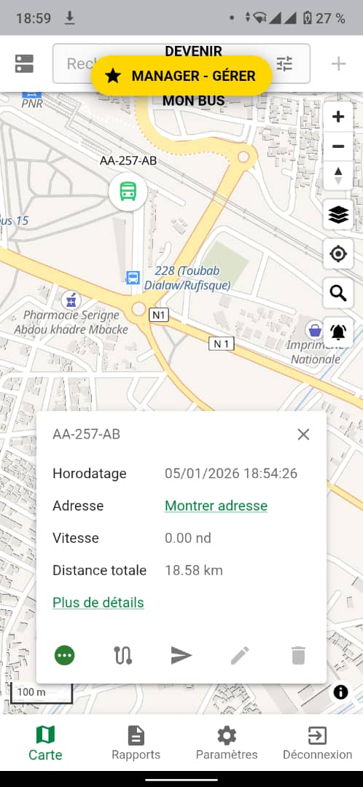Tap the Distance totale value 18.58 km
This screenshot has width=363, height=787.
pos(194,570)
